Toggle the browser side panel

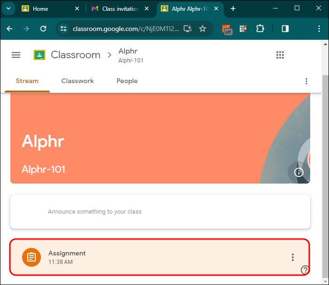click(x=285, y=29)
